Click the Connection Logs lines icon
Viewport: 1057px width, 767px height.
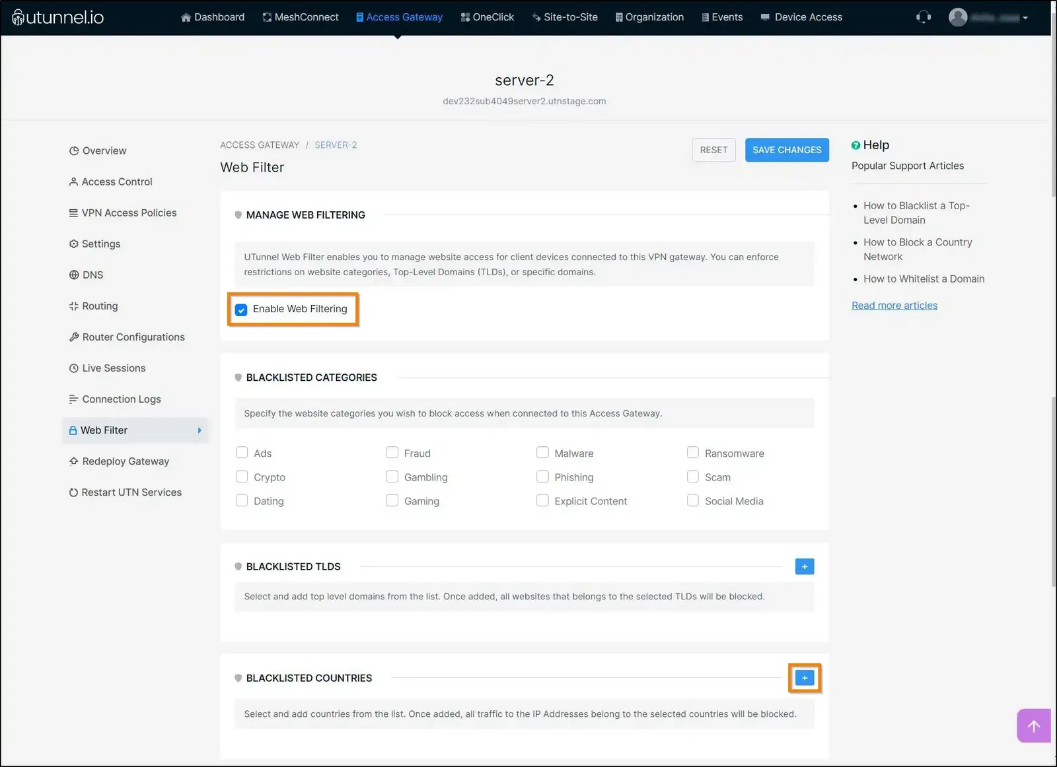coord(73,399)
